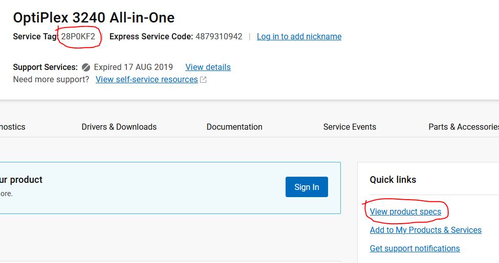Click the Log in to add nickname link
499x263 pixels.
pos(299,36)
